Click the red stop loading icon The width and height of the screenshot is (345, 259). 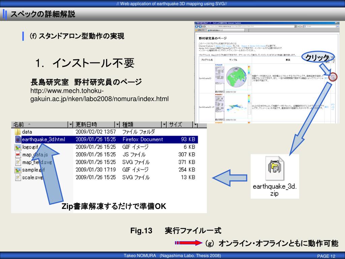tap(302, 26)
